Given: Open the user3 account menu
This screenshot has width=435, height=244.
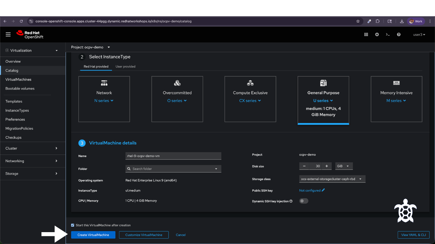Looking at the screenshot, I should pos(419,35).
